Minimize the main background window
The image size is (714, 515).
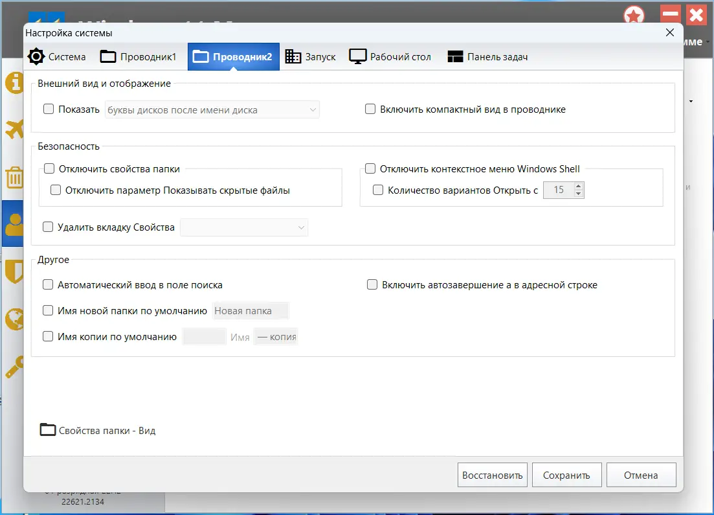[670, 14]
